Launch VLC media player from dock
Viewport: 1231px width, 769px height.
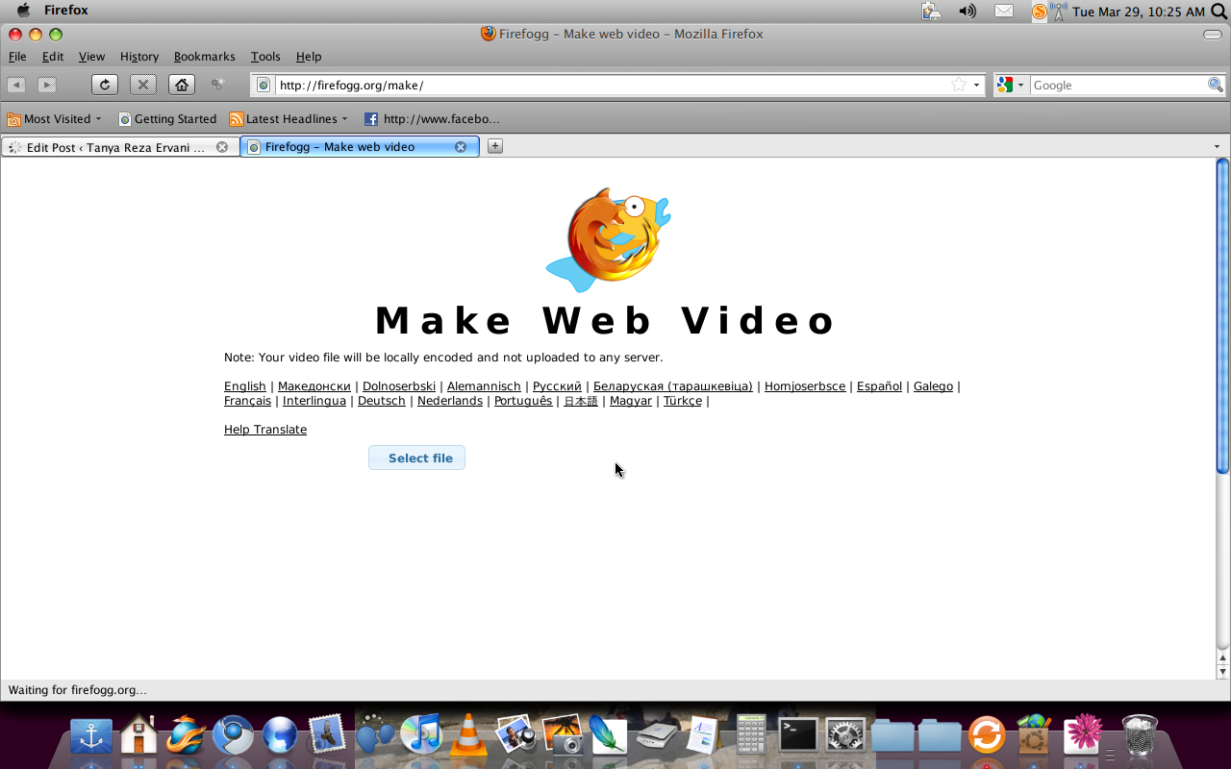coord(468,736)
